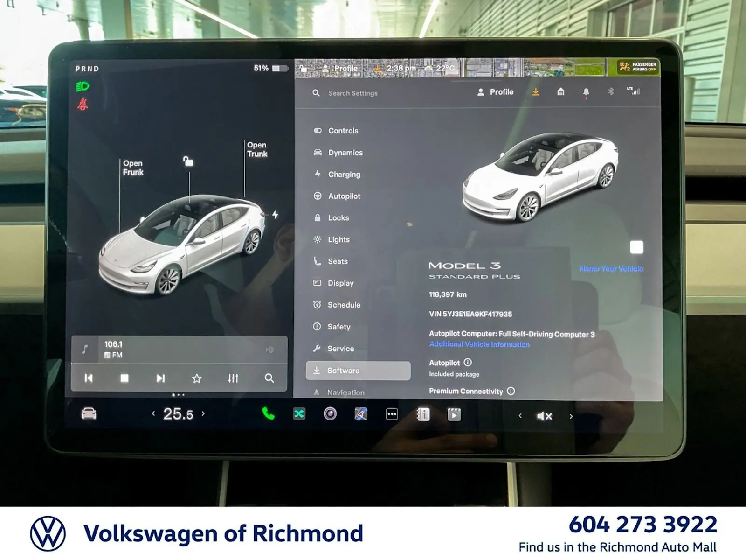Tap the battery percentage indicator

tap(270, 68)
